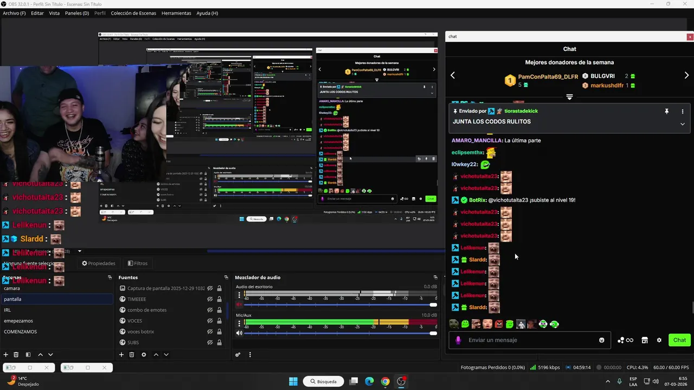
Task: Open chat settings gear icon
Action: click(659, 340)
